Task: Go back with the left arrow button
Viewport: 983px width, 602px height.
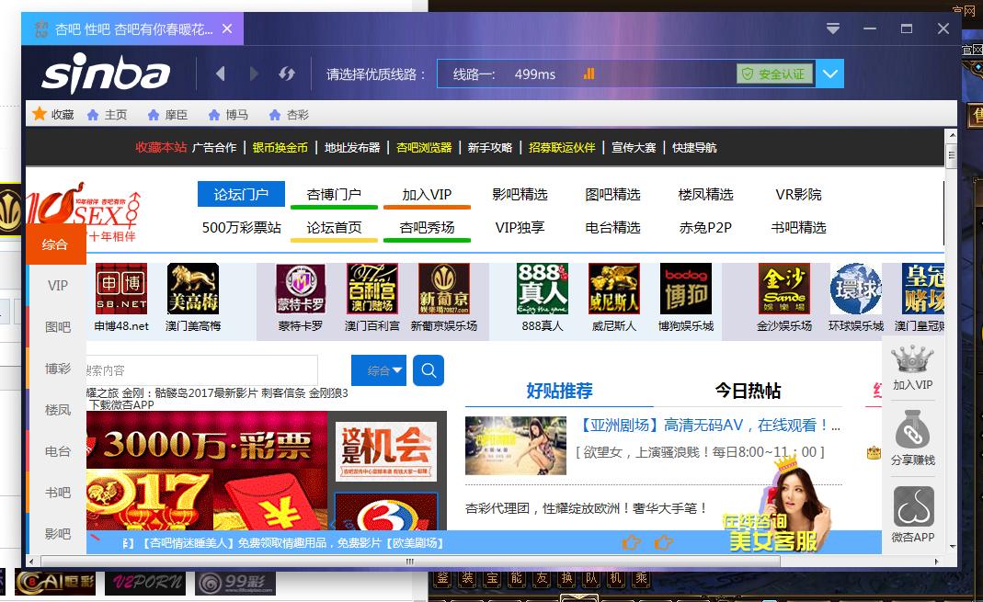Action: point(220,74)
